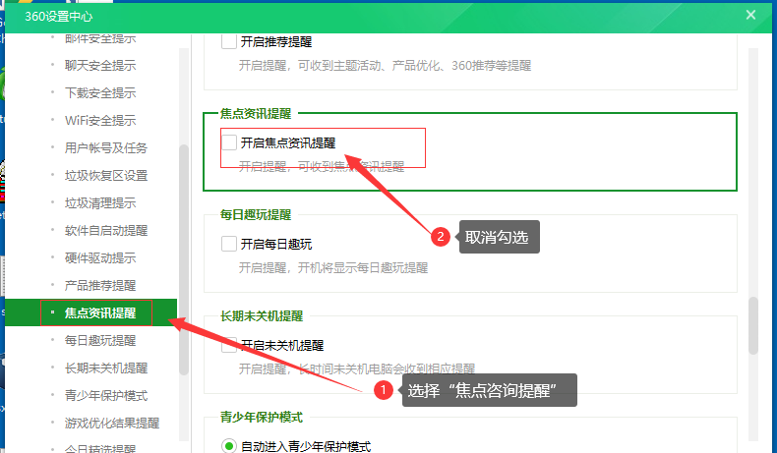Select 用户帐号及任务 in the sidebar

pos(106,147)
